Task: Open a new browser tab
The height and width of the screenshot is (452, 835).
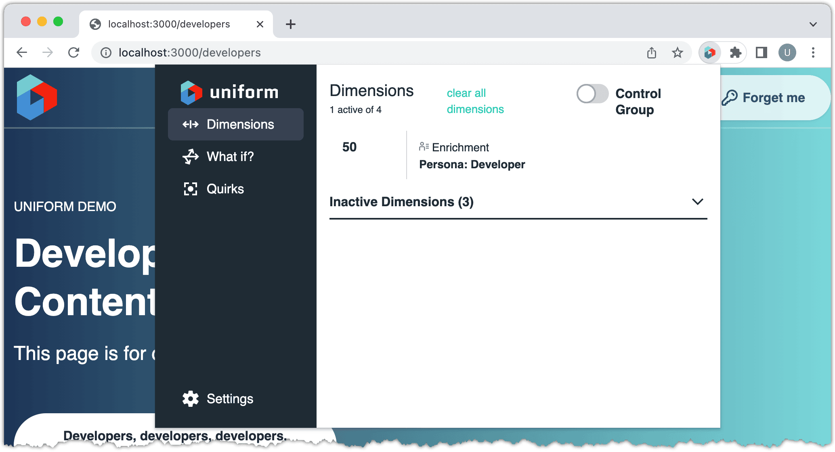Action: coord(290,24)
